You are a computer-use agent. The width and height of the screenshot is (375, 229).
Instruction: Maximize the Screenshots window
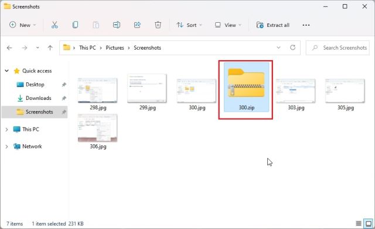click(x=345, y=6)
